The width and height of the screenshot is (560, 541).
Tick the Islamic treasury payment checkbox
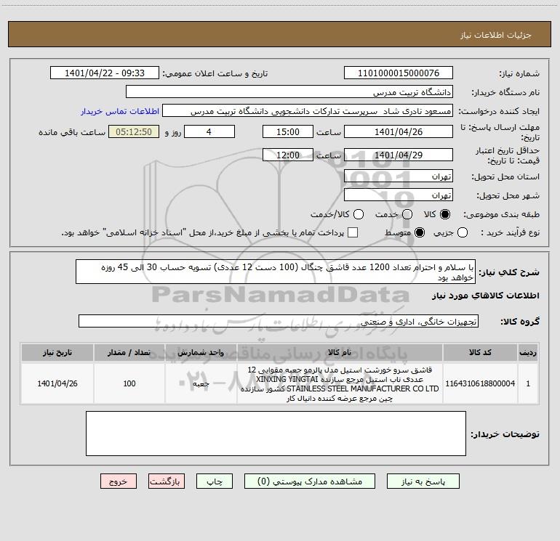[x=353, y=232]
